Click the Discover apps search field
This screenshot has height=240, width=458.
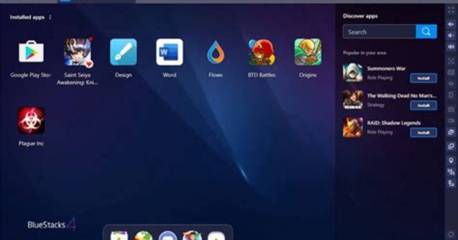(379, 31)
